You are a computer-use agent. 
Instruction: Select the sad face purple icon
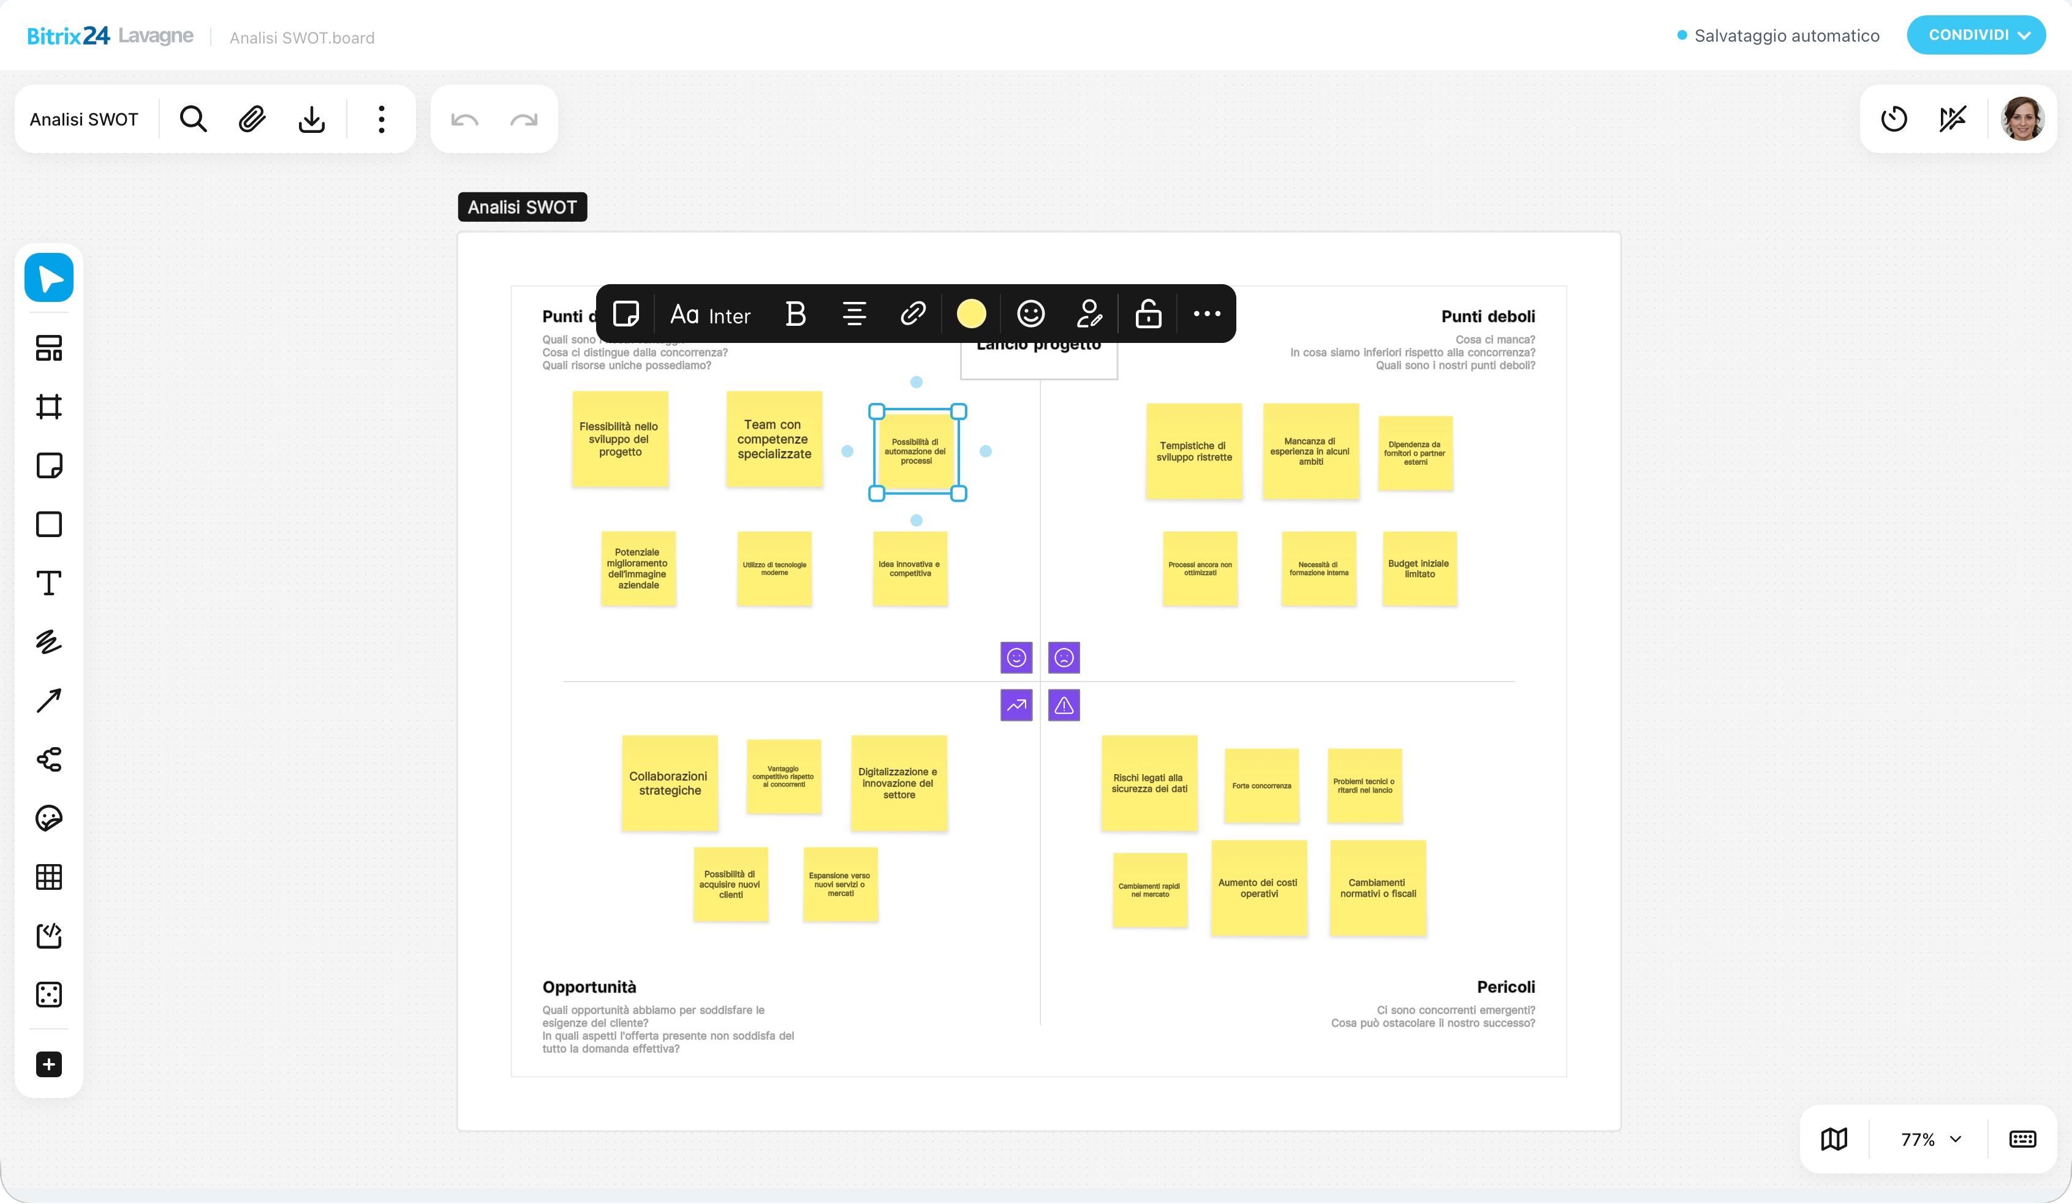[1064, 658]
